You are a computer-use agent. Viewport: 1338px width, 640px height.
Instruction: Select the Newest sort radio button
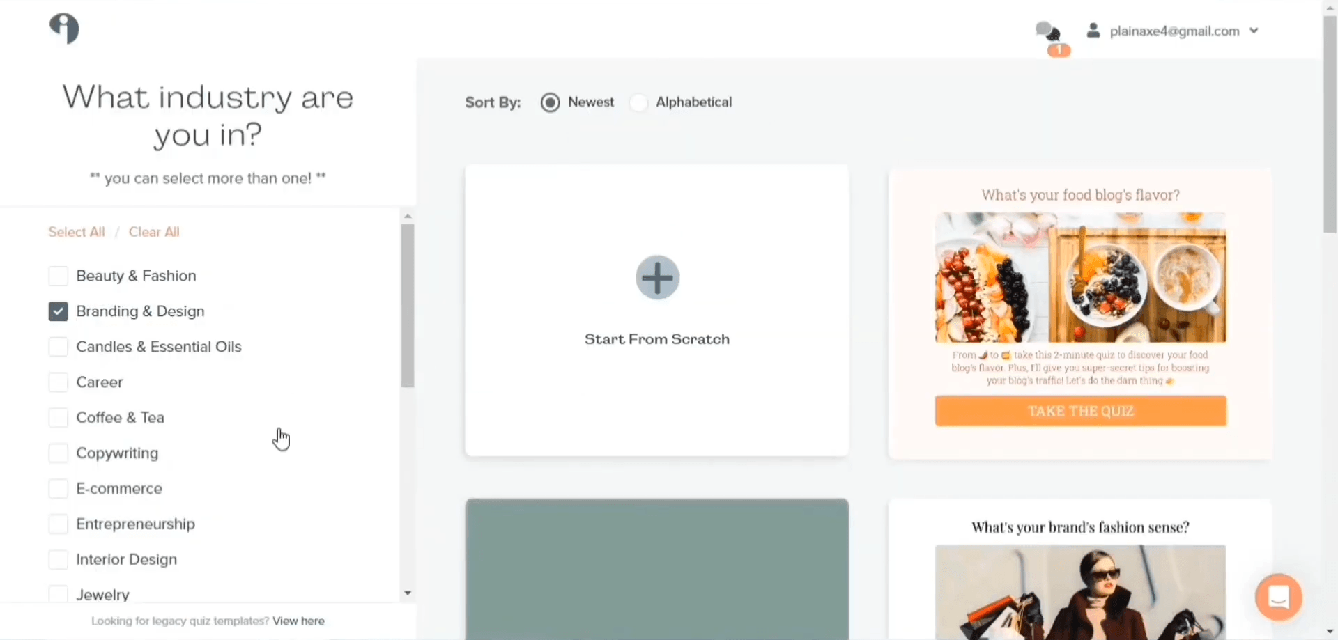click(x=550, y=102)
